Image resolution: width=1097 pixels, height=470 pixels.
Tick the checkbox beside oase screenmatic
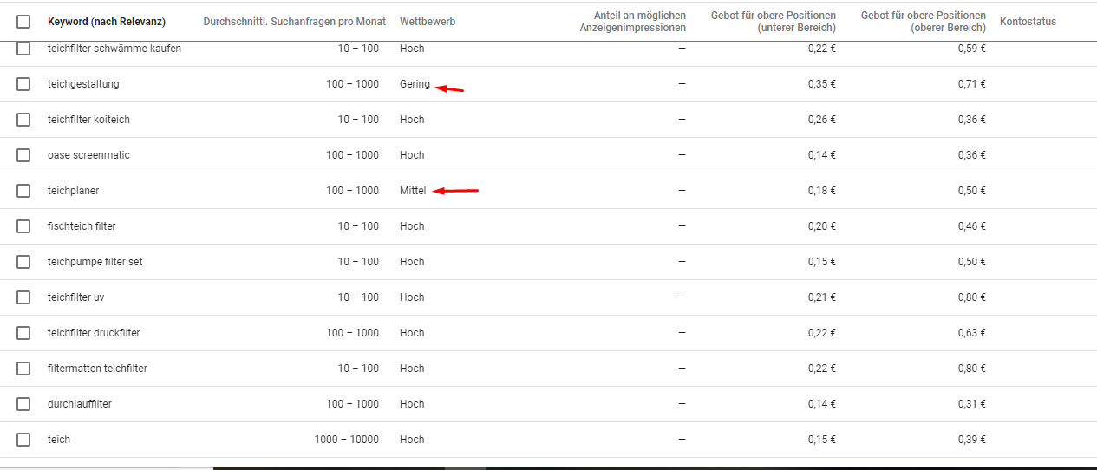(x=23, y=155)
